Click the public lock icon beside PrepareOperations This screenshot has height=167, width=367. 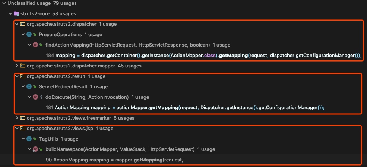click(x=35, y=34)
